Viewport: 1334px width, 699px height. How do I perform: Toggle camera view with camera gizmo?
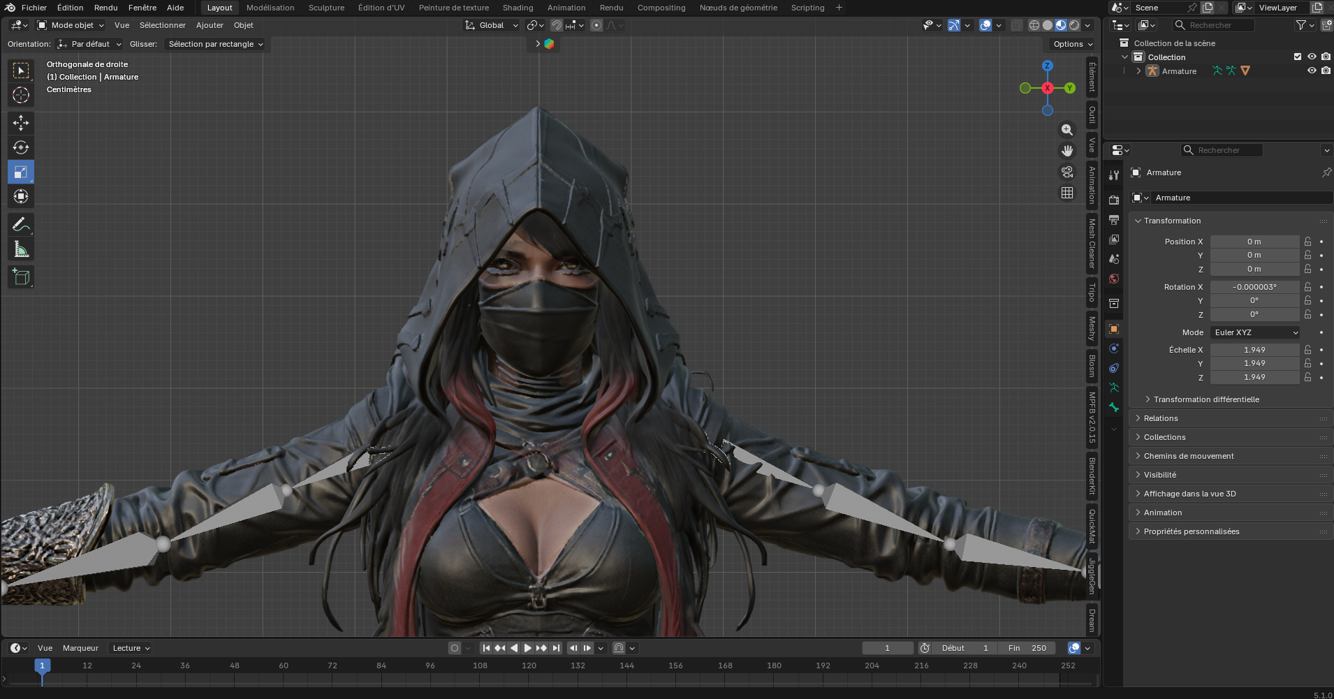[1067, 172]
